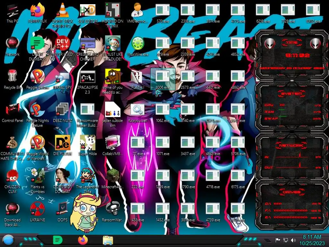329x247 pixels.
Task: Click the volume speaker tray icon
Action: tap(293, 240)
